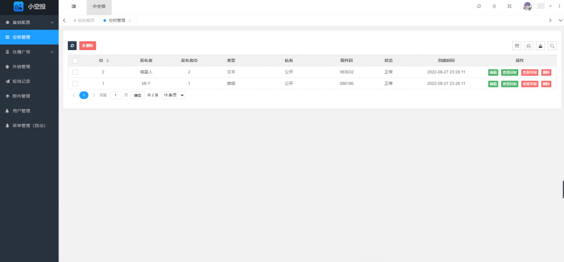The width and height of the screenshot is (564, 262).
Task: Select 空投管理 in the sidebar
Action: pos(29,37)
